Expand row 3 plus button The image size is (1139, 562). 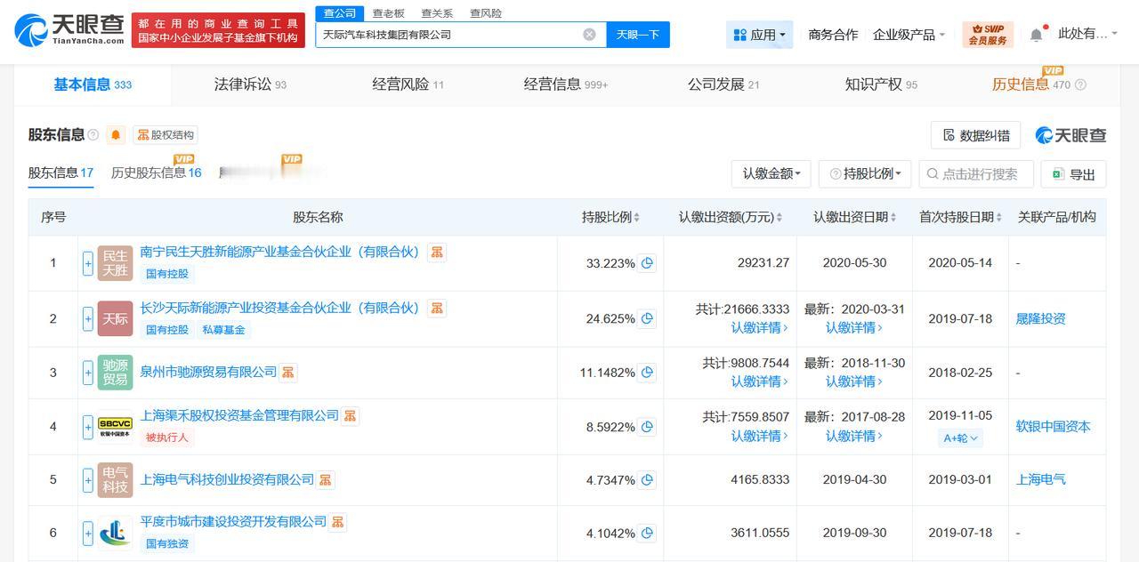[88, 373]
